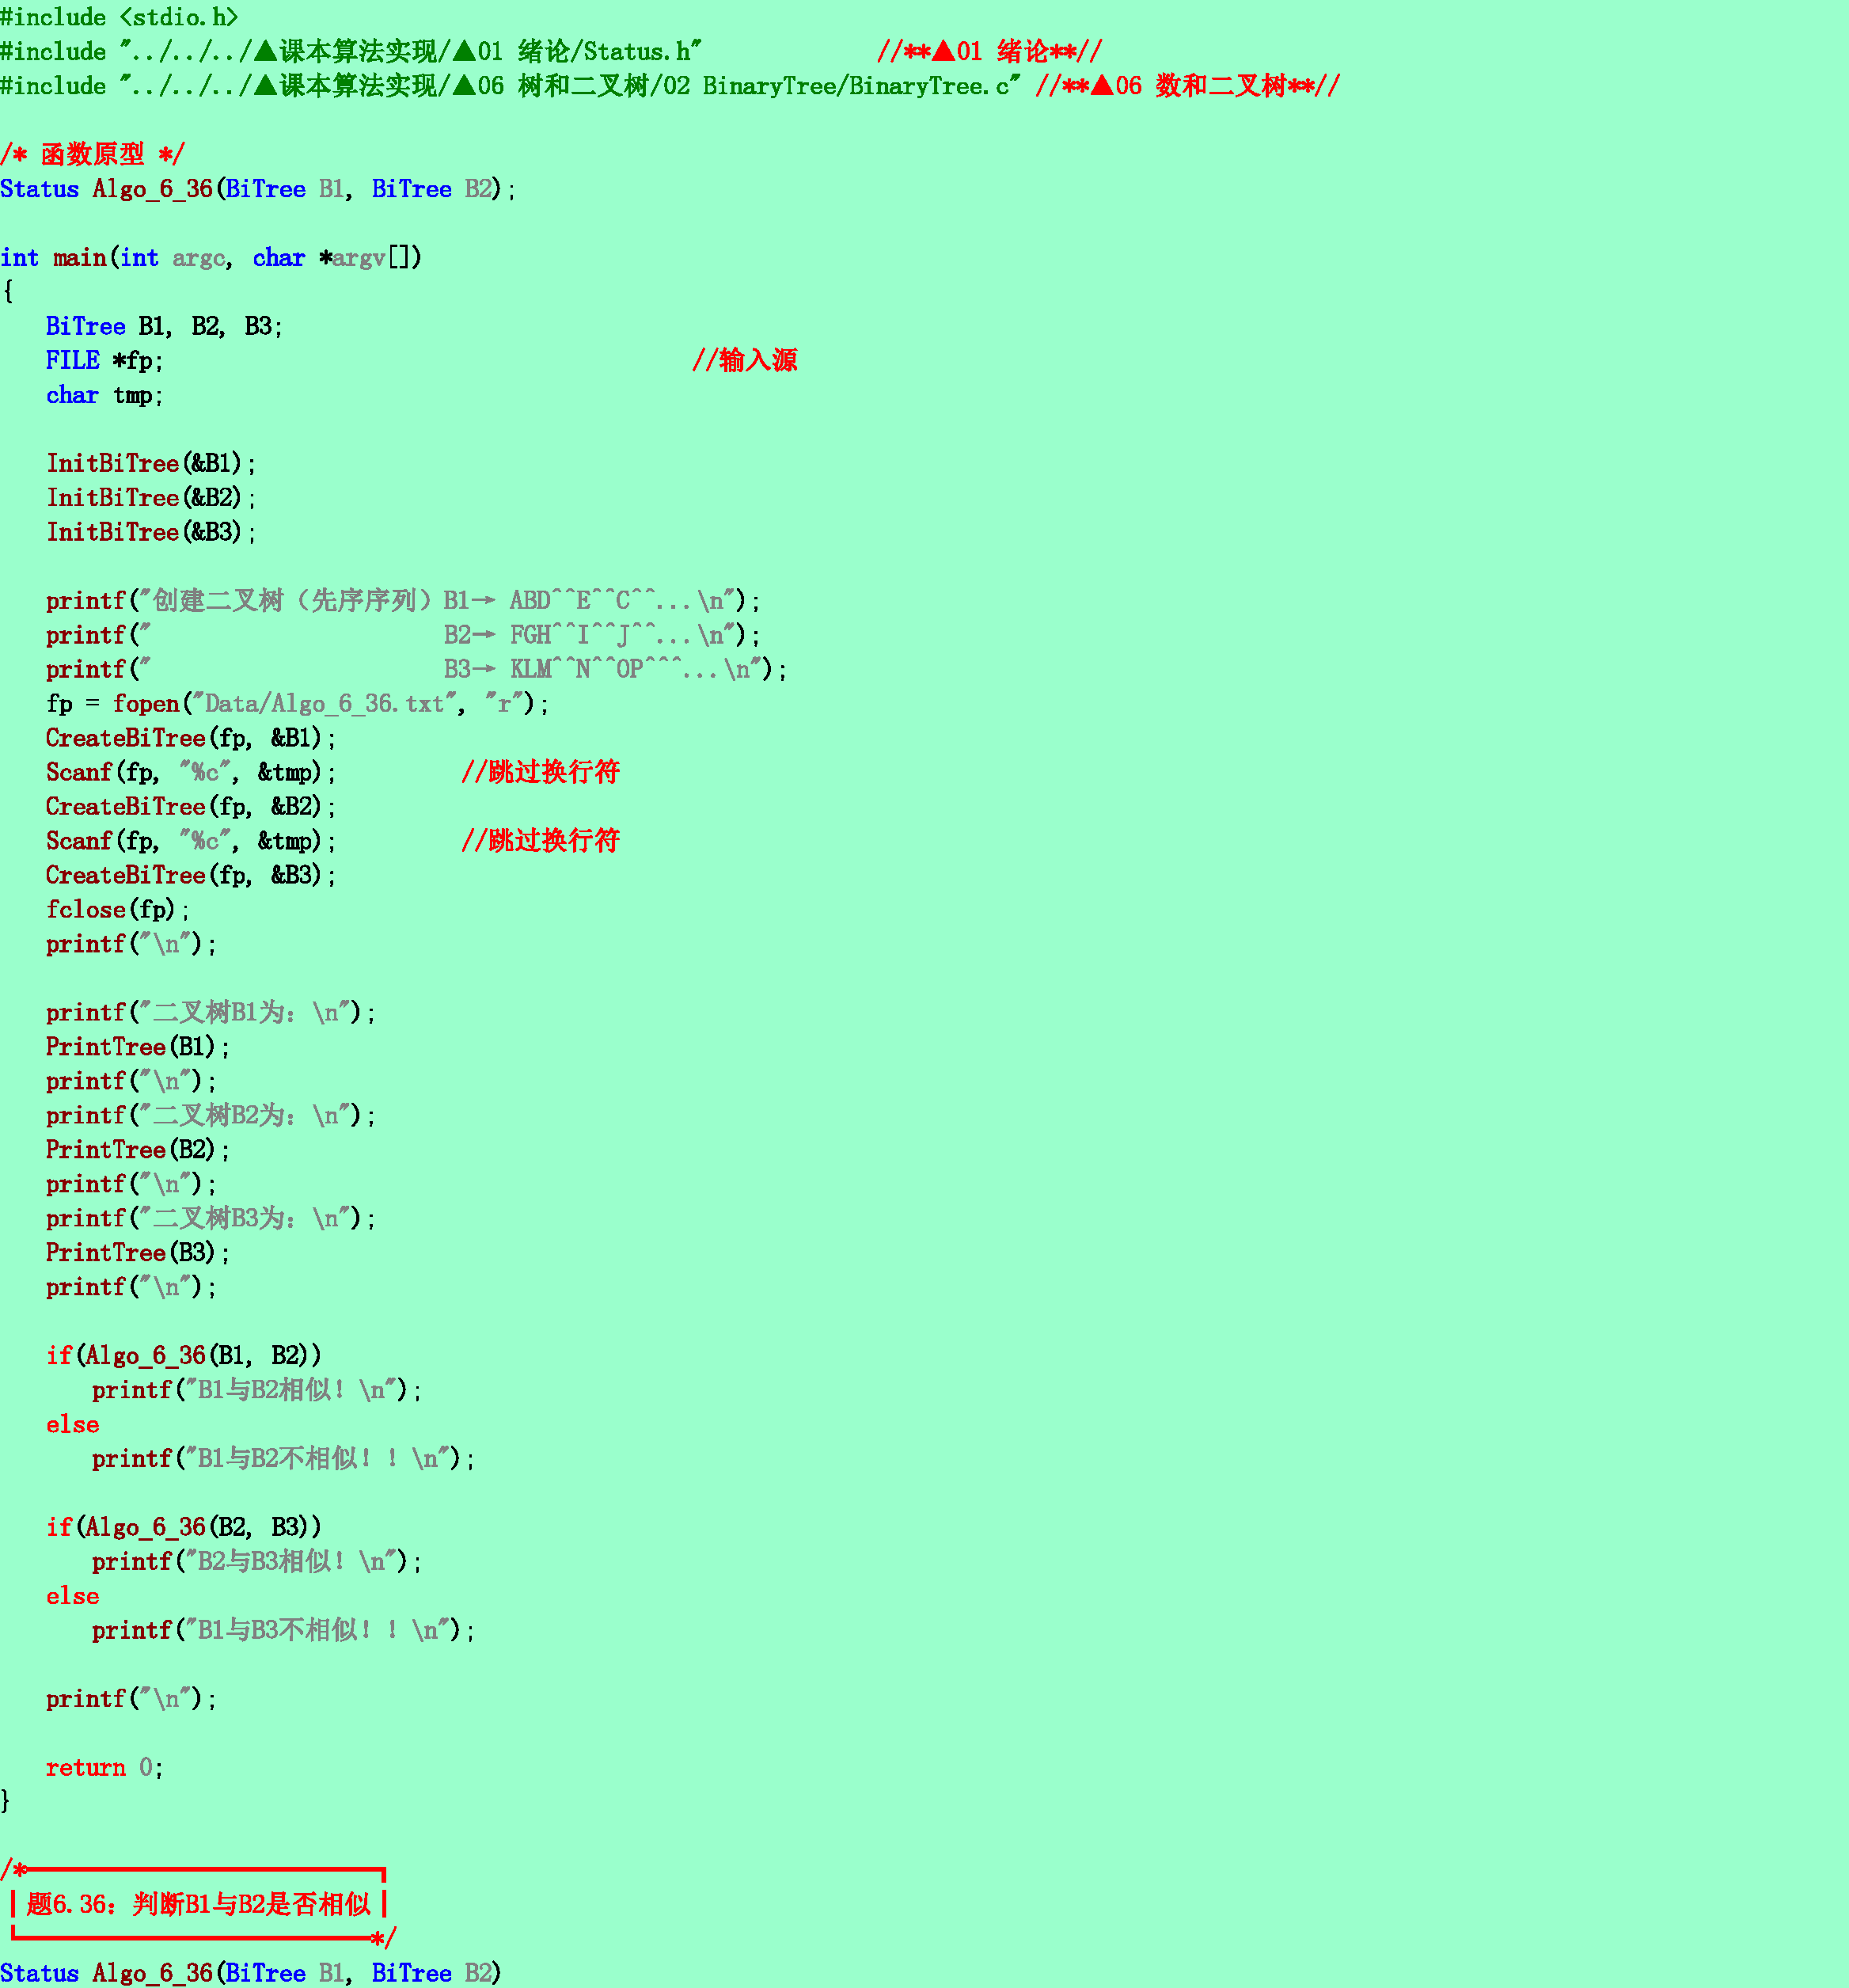This screenshot has width=1849, height=1988.
Task: Click the '//输入源' comment
Action: point(744,361)
